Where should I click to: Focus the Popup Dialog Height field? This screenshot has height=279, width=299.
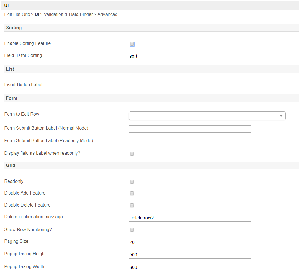point(190,255)
